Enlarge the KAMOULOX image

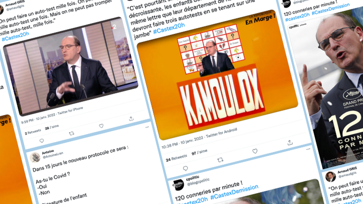click(x=217, y=75)
